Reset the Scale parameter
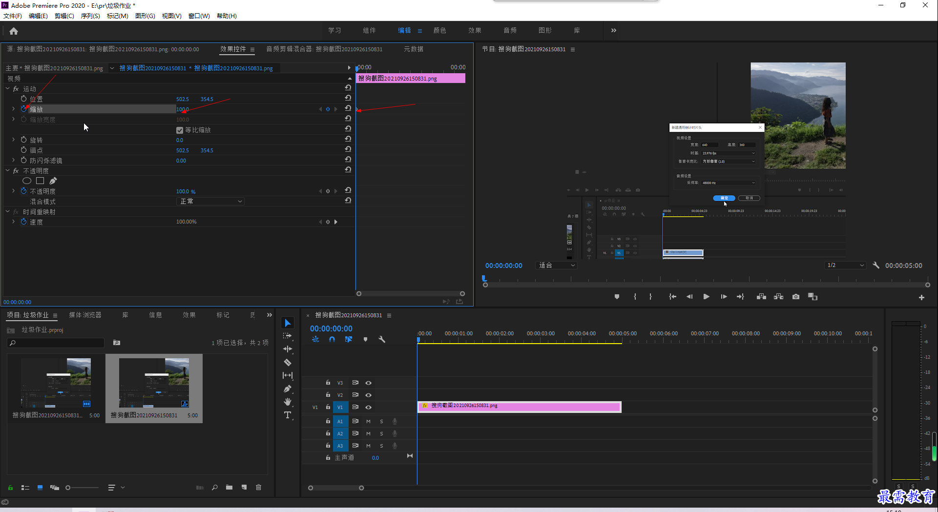Screen dimensions: 938x512 pyautogui.click(x=348, y=108)
